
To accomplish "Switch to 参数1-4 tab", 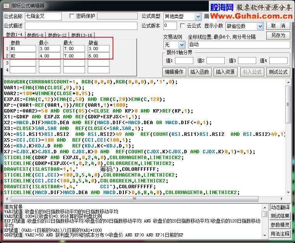I will point(14,35).
